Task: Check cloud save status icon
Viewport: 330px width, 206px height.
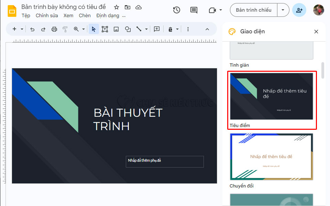Action: (x=139, y=7)
